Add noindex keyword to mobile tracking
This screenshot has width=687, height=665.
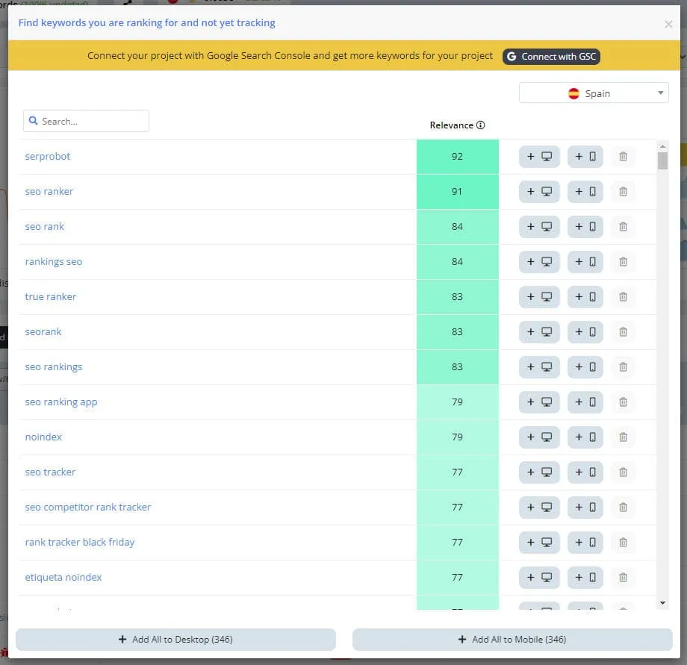tap(585, 437)
